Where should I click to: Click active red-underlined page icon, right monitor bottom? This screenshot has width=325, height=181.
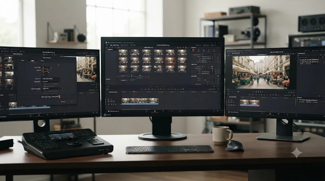point(270,114)
